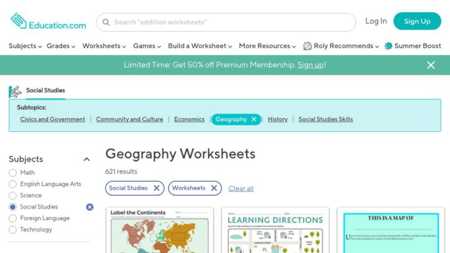450x253 pixels.
Task: Click the Sign Up button
Action: (417, 21)
